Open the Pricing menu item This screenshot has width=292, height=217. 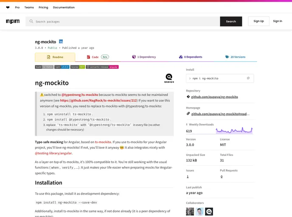(x=43, y=8)
